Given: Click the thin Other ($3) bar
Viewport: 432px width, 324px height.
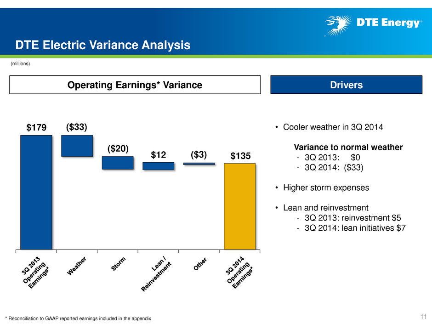Looking at the screenshot, I should click(x=199, y=164).
